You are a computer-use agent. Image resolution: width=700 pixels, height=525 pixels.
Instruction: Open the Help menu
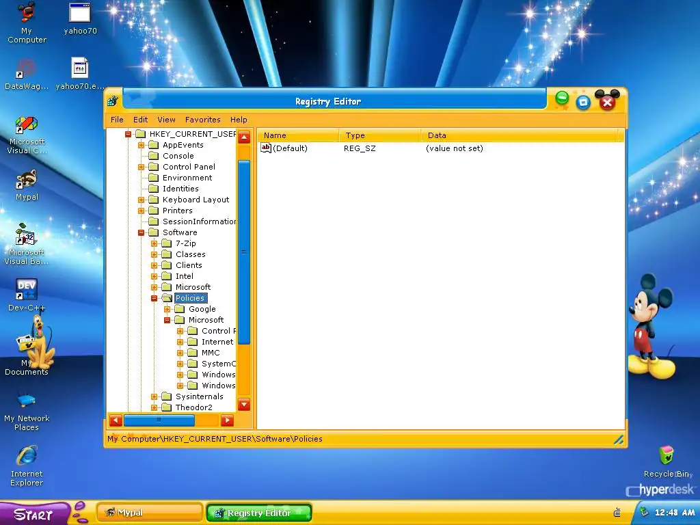pos(239,120)
